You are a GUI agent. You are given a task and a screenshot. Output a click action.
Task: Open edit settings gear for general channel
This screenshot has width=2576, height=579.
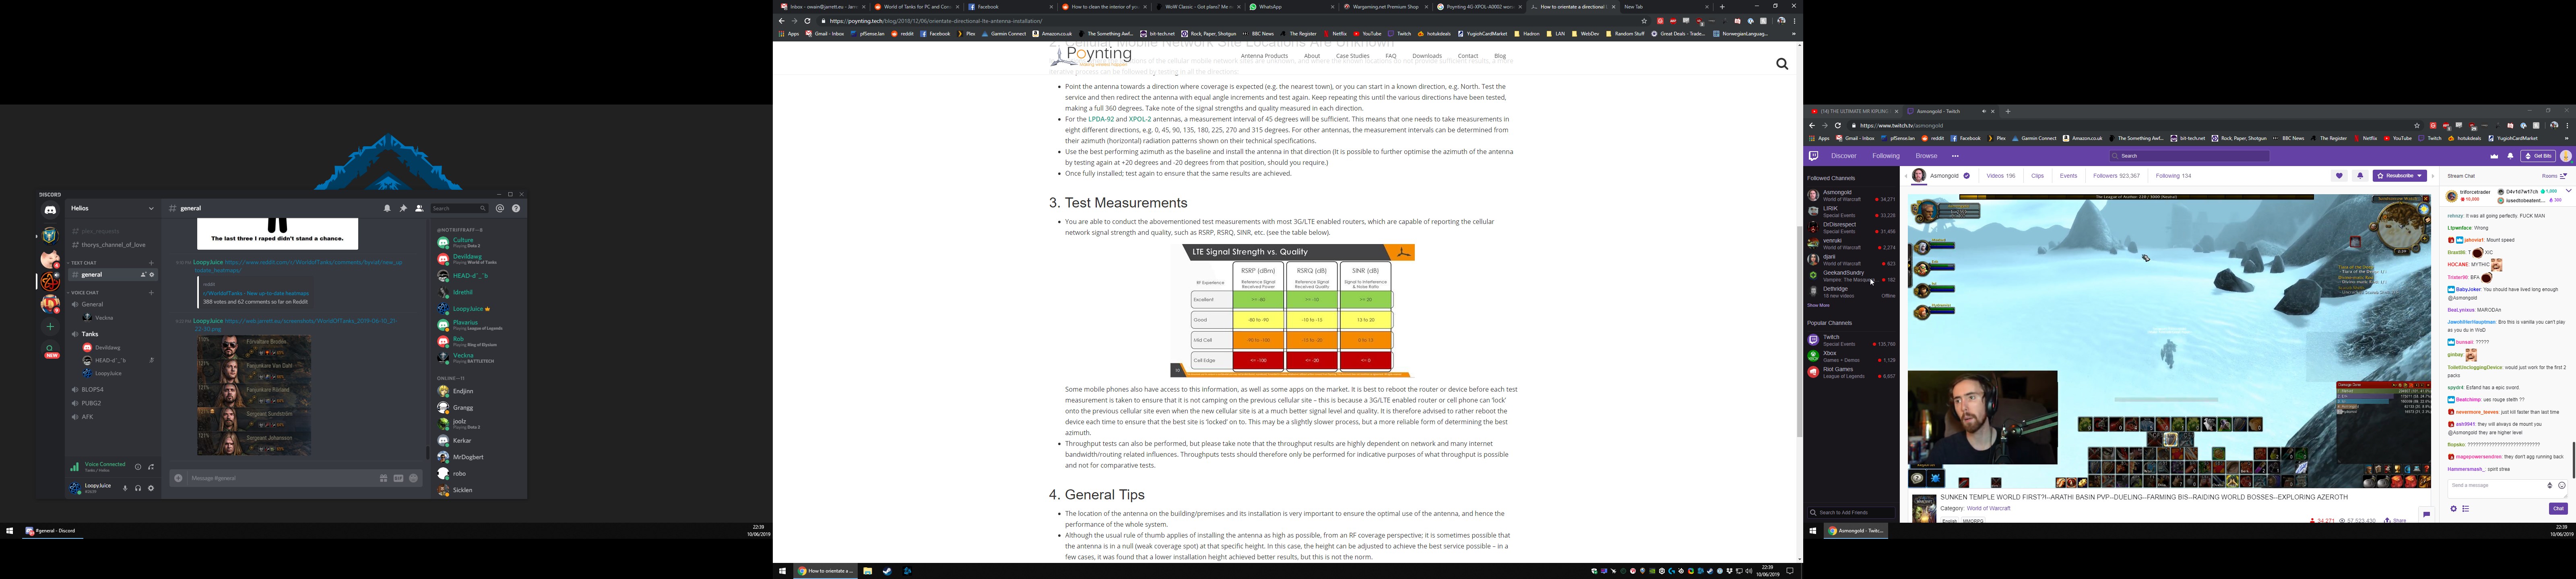coord(152,275)
